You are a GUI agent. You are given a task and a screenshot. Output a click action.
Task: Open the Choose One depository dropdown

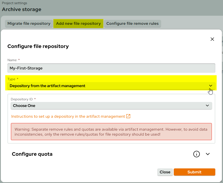[x=111, y=106]
